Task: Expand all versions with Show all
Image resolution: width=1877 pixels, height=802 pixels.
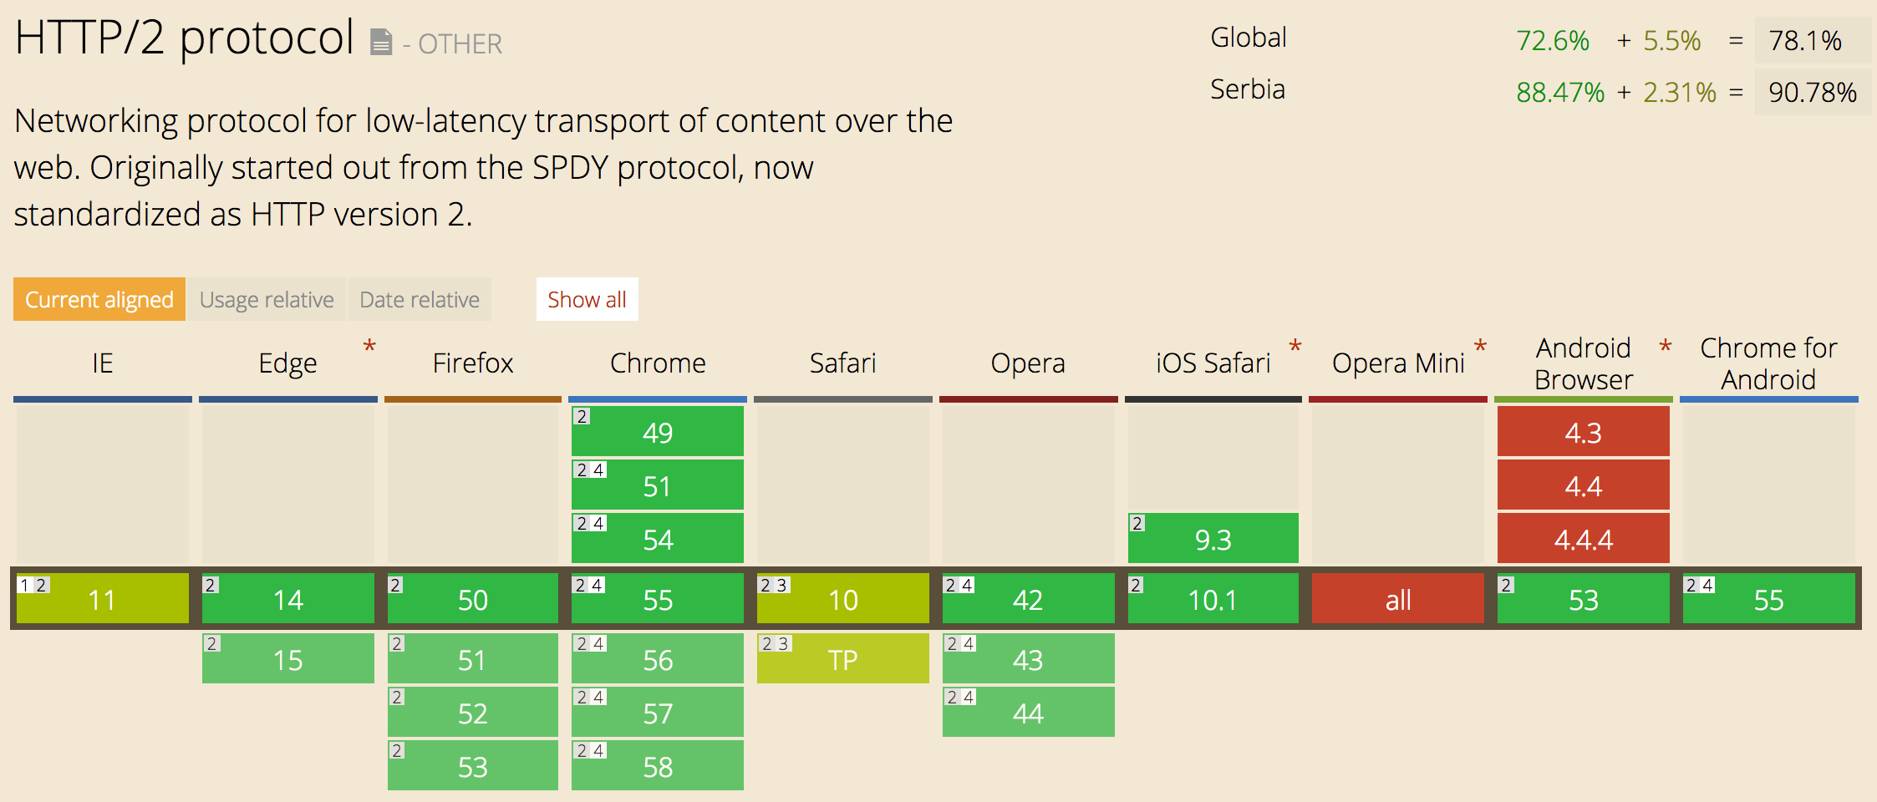Action: (x=587, y=299)
